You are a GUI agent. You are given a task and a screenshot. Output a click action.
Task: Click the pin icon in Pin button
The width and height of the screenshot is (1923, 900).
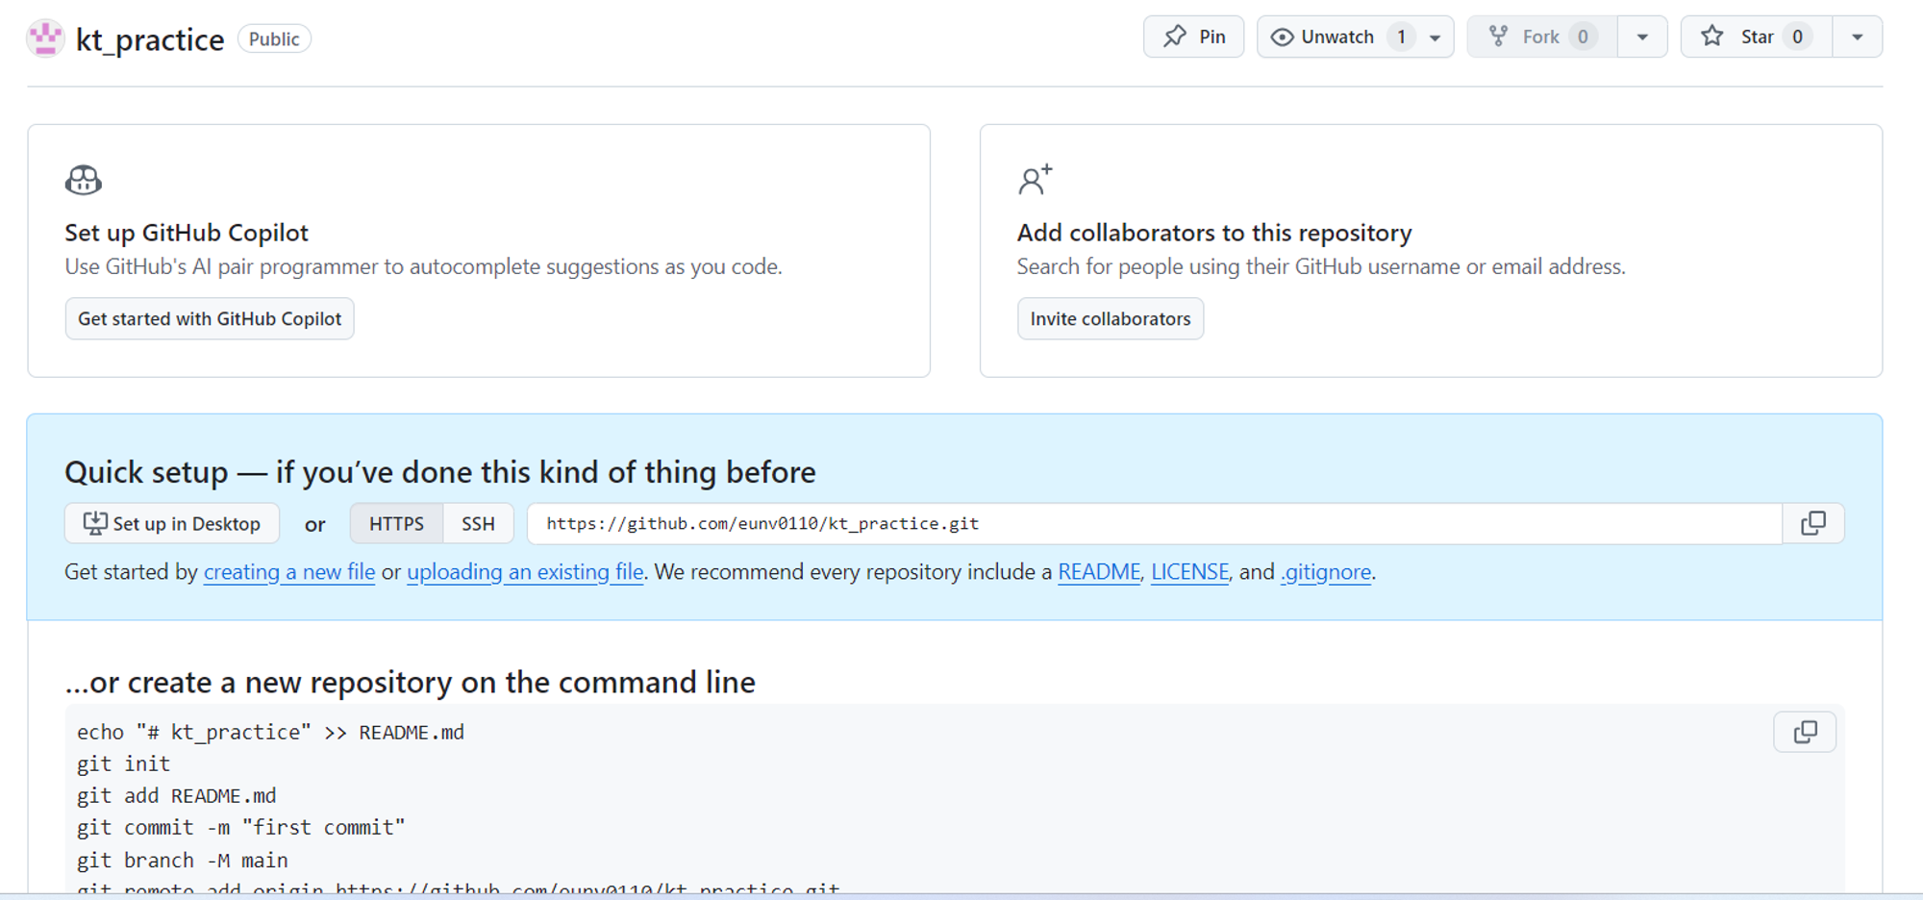(1175, 37)
